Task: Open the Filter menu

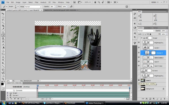Action: pos(37,2)
